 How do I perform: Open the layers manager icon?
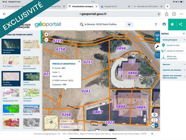click(157, 35)
